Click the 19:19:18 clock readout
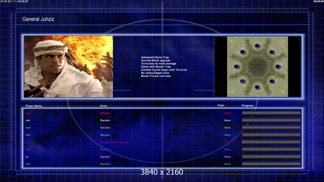 click(23, 1)
